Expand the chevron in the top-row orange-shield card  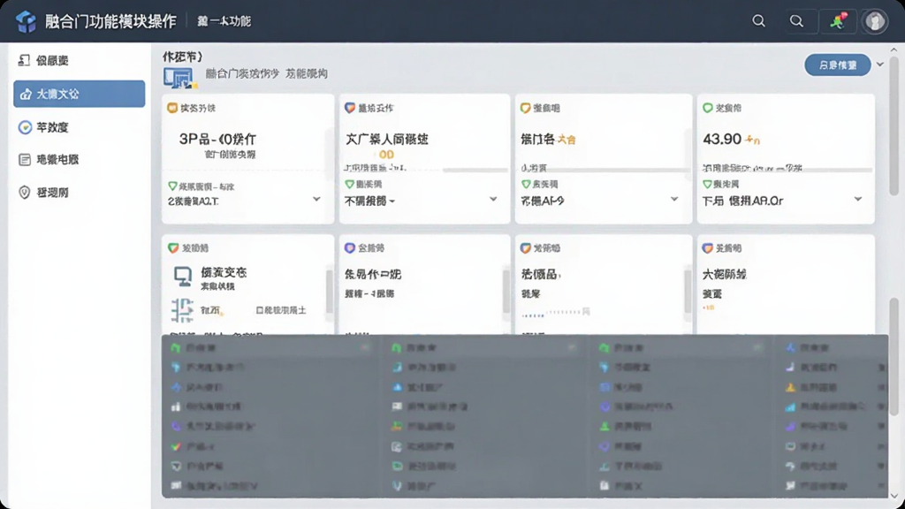click(x=674, y=199)
